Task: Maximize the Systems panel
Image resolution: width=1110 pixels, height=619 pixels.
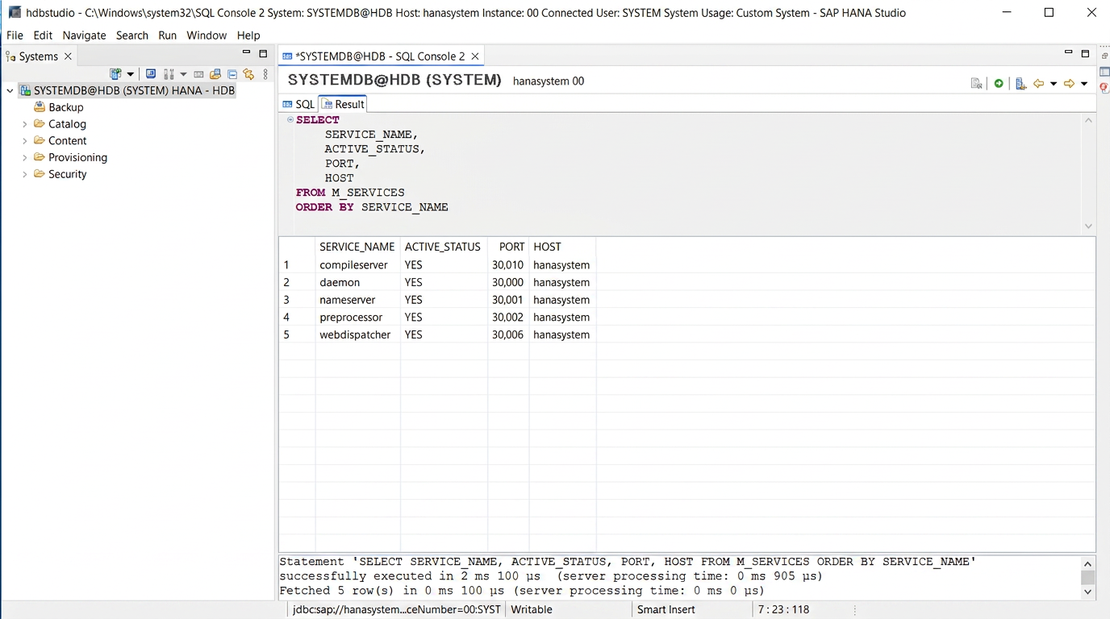Action: pyautogui.click(x=263, y=53)
